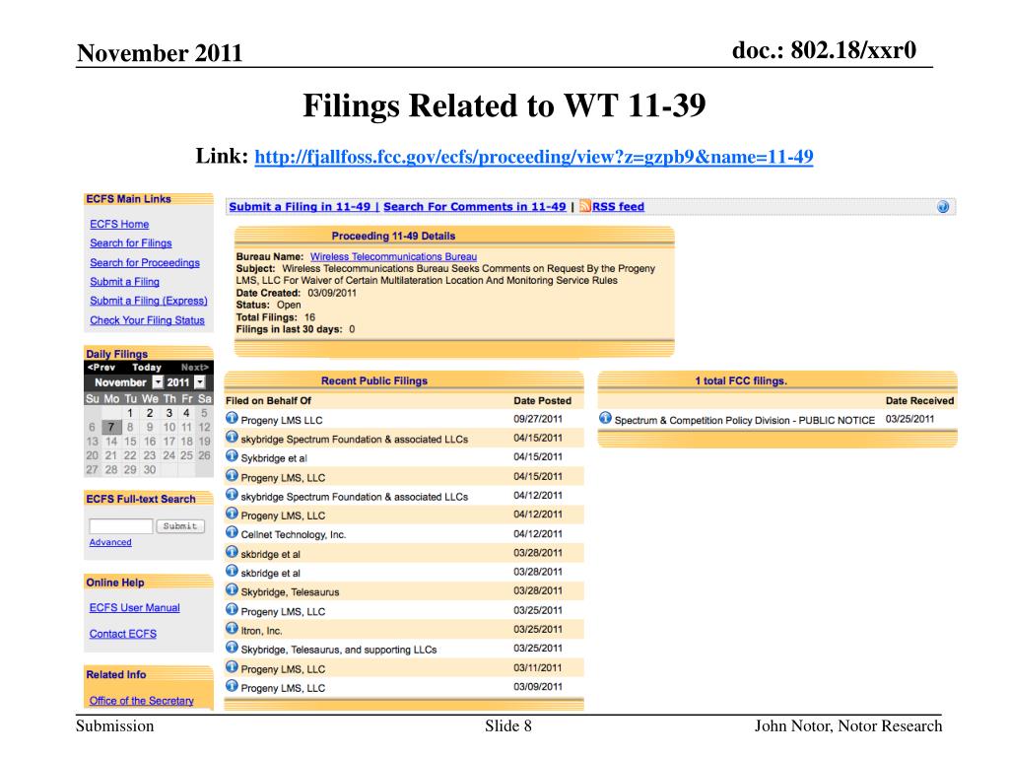The image size is (1009, 757).
Task: Open Search for Filings link
Action: pos(131,243)
